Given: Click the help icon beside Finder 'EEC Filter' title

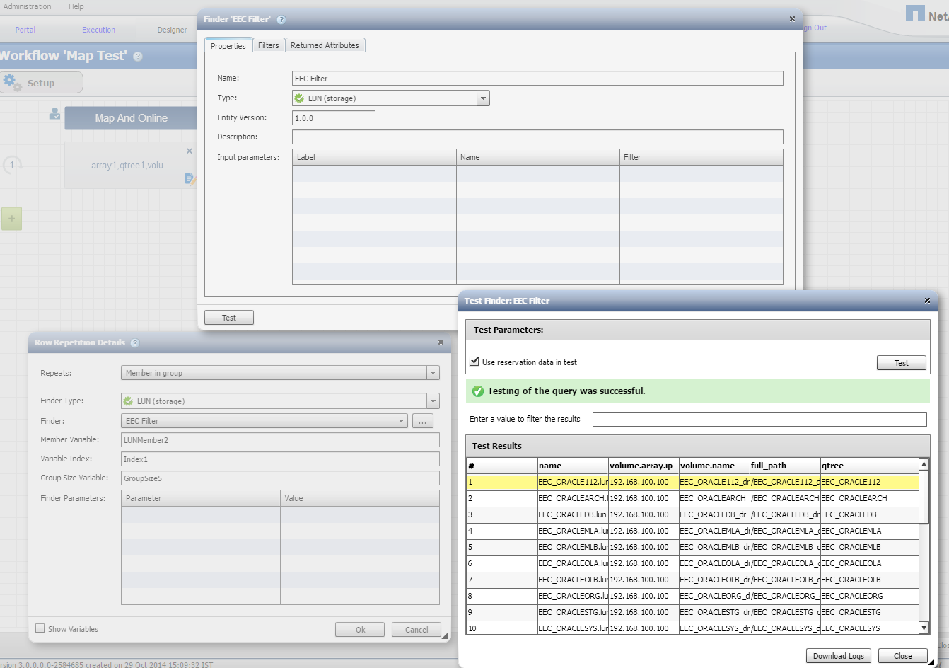Looking at the screenshot, I should point(281,20).
